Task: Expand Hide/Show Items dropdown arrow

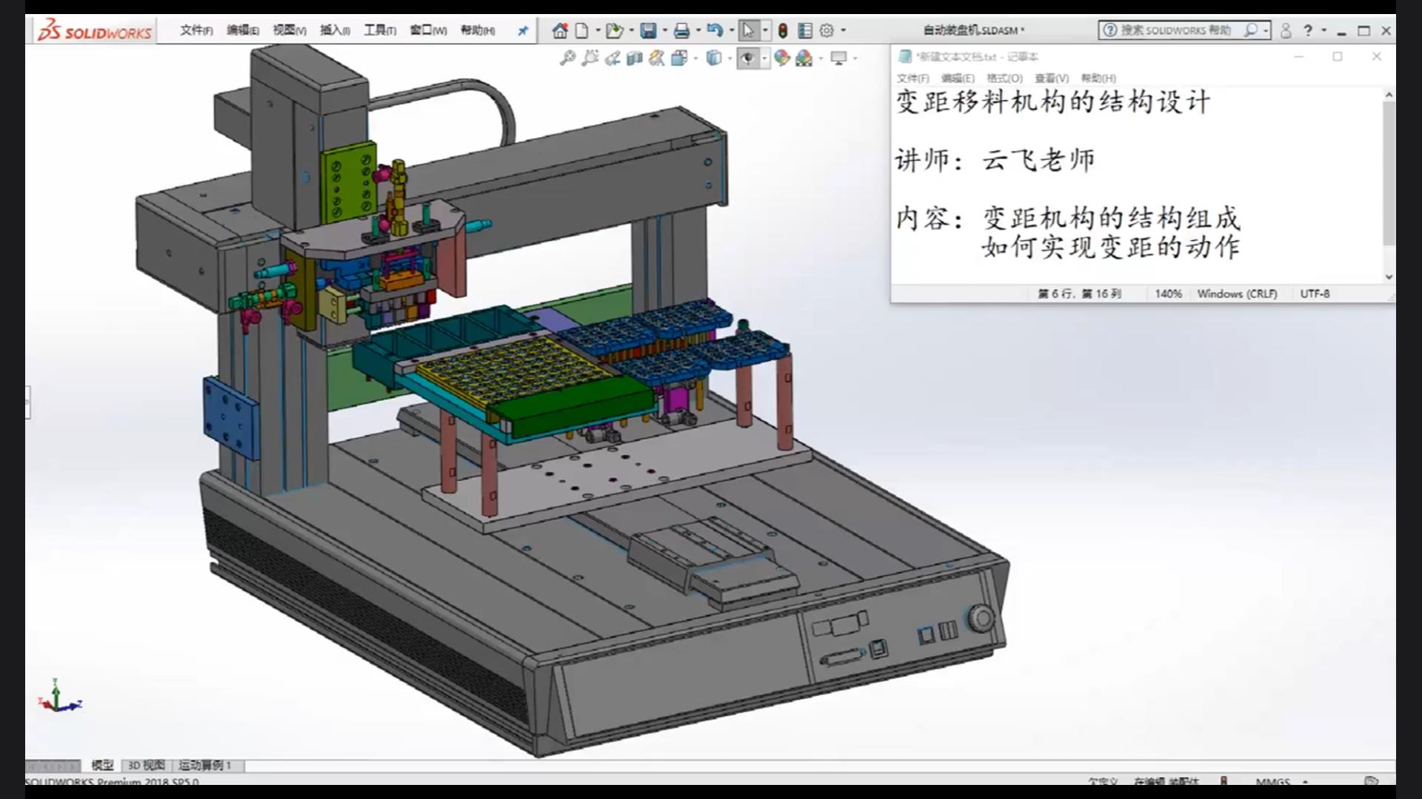Action: click(764, 58)
